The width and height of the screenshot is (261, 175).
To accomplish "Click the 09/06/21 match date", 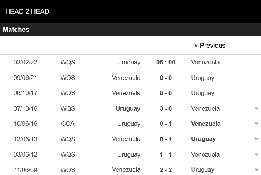I will [x=25, y=78].
